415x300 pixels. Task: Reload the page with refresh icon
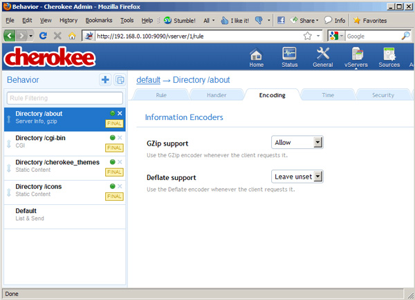pos(43,35)
